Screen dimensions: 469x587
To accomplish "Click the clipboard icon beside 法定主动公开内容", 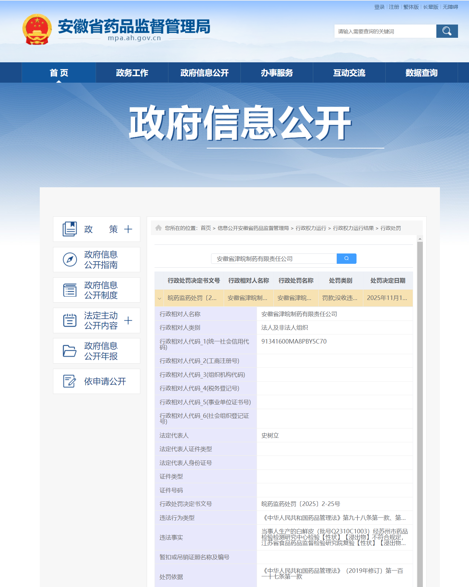I will click(x=70, y=320).
